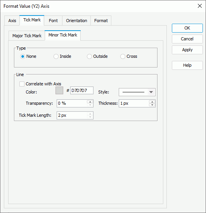Decrease Thickness with down spinner arrow
Viewport: 206px width, 213px height.
[152, 105]
